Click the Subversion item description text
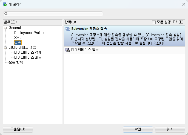 coord(127,39)
